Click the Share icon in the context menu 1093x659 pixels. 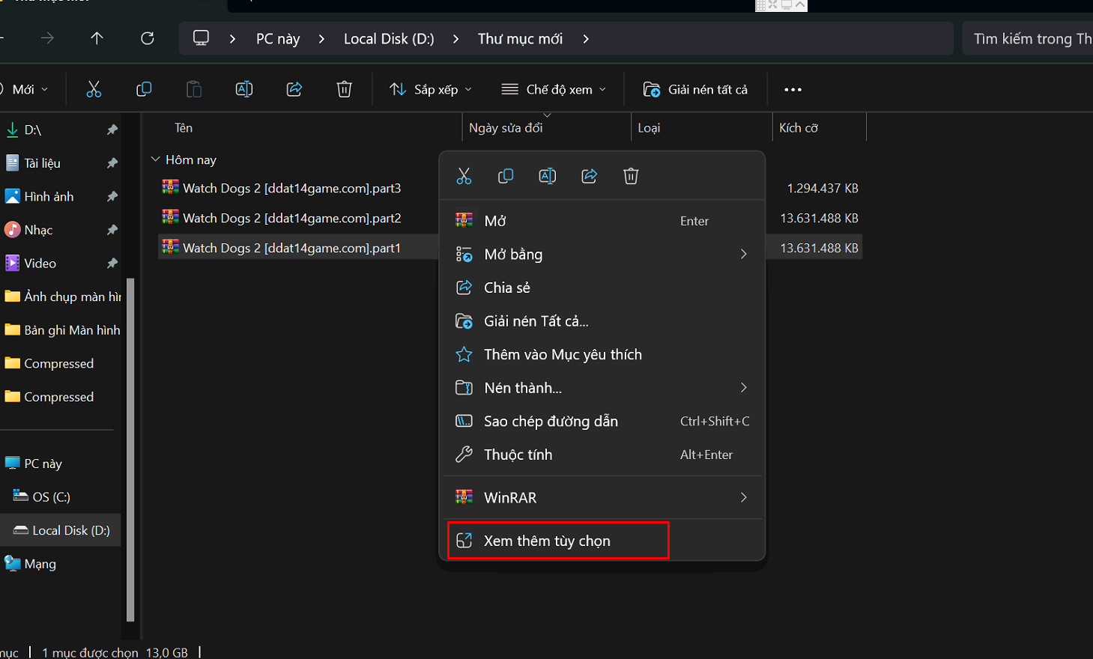590,176
